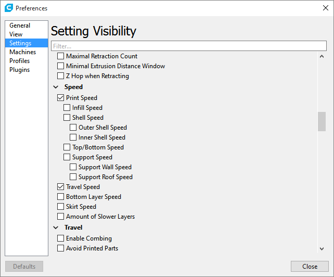Switch to the Machines page
Screen dimensions: 334x277
pos(22,52)
